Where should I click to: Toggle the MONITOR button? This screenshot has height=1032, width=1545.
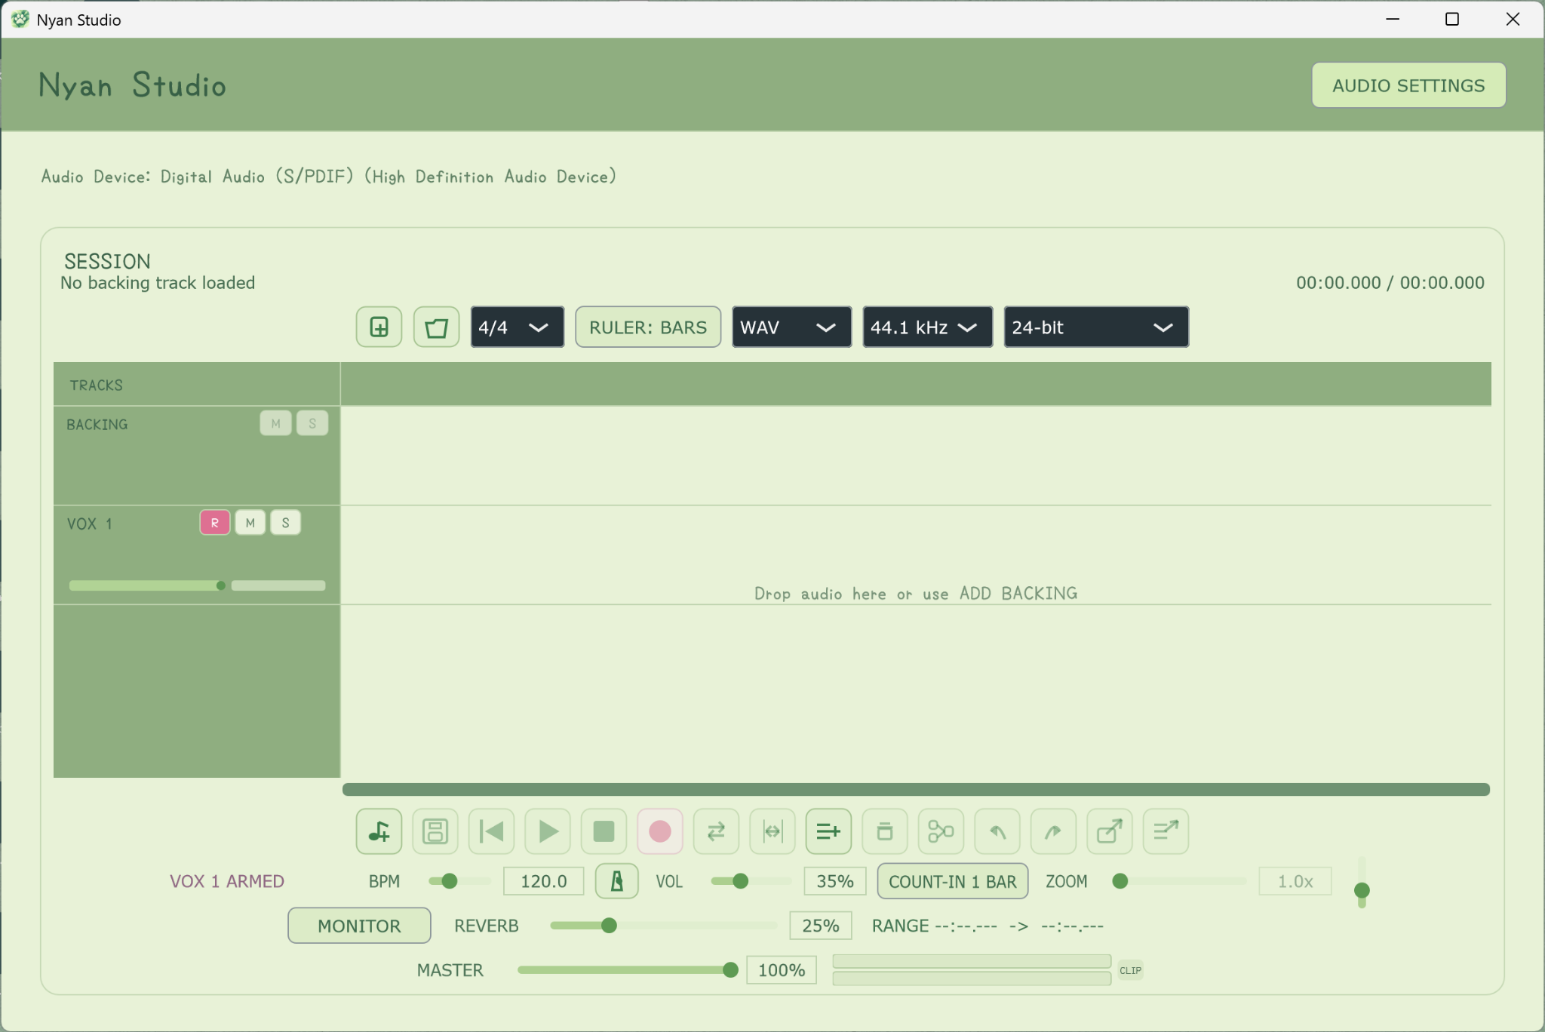click(x=359, y=926)
